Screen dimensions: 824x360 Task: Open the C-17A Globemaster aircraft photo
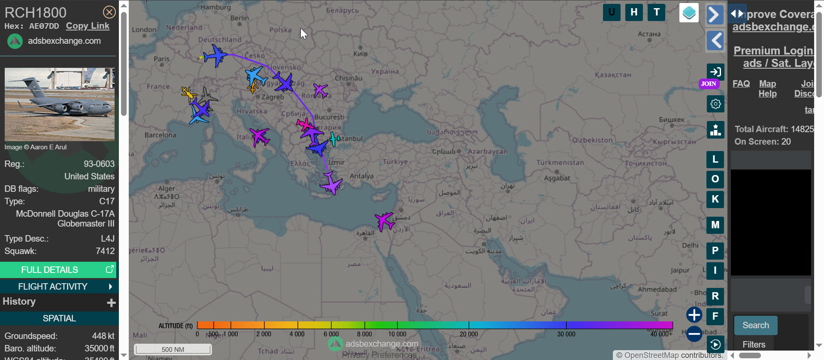(x=60, y=104)
